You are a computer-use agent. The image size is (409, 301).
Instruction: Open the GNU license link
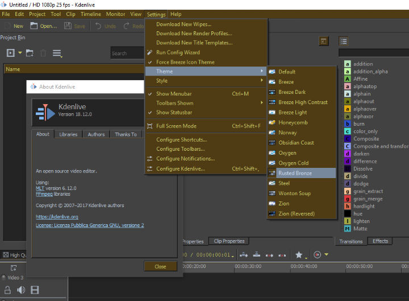tap(90, 225)
